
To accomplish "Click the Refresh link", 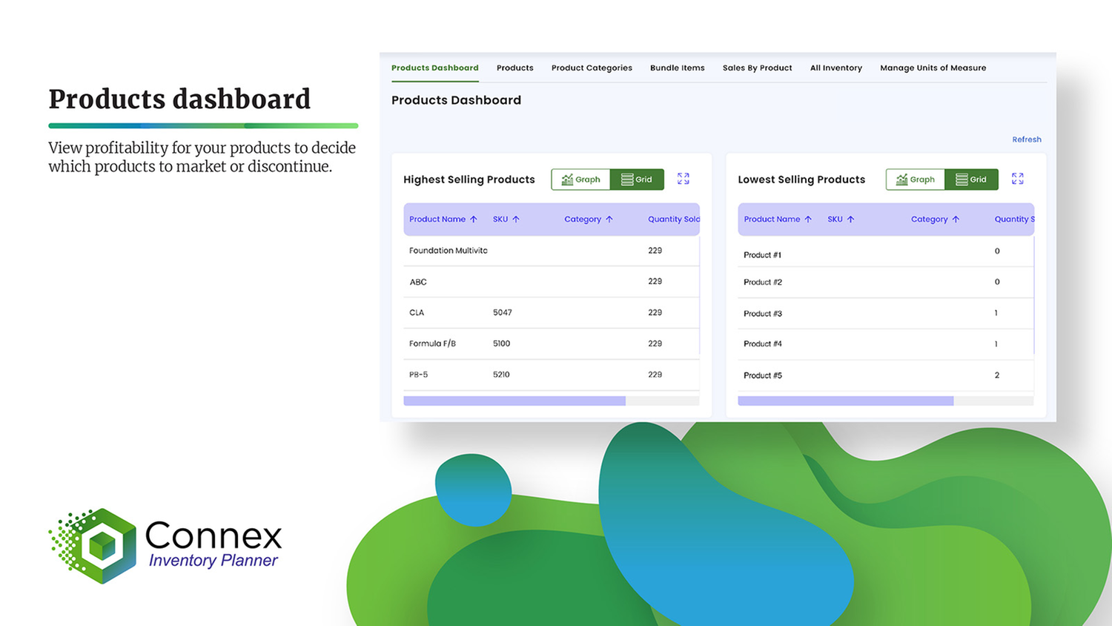I will [x=1027, y=139].
